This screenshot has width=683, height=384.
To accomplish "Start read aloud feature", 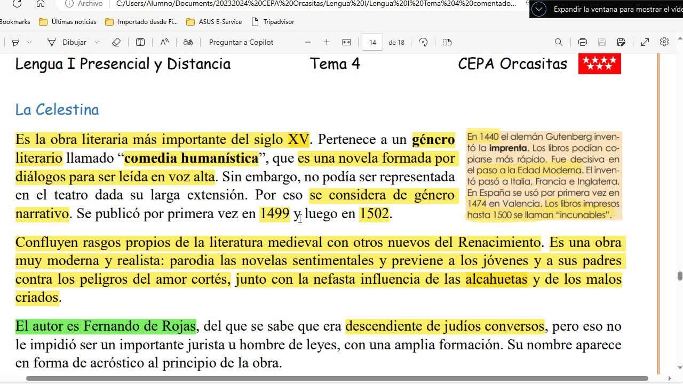I will coord(164,42).
